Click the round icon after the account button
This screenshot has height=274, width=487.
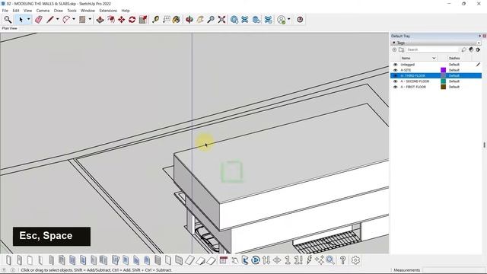click(300, 19)
